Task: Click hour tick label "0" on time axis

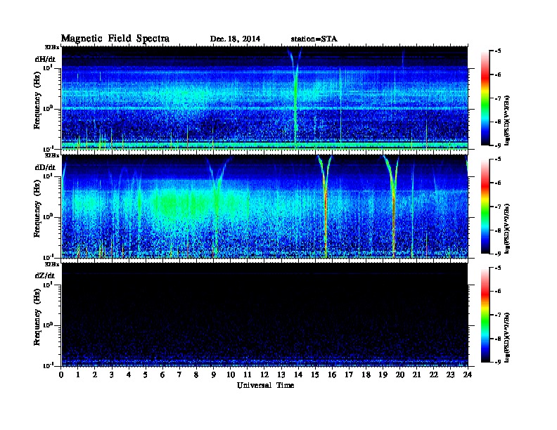Action: [61, 374]
